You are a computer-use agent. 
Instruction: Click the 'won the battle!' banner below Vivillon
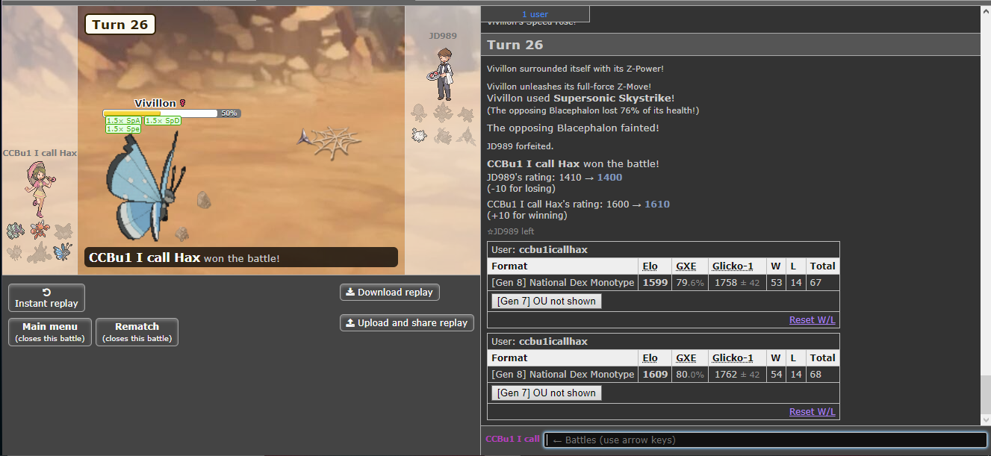pyautogui.click(x=241, y=258)
